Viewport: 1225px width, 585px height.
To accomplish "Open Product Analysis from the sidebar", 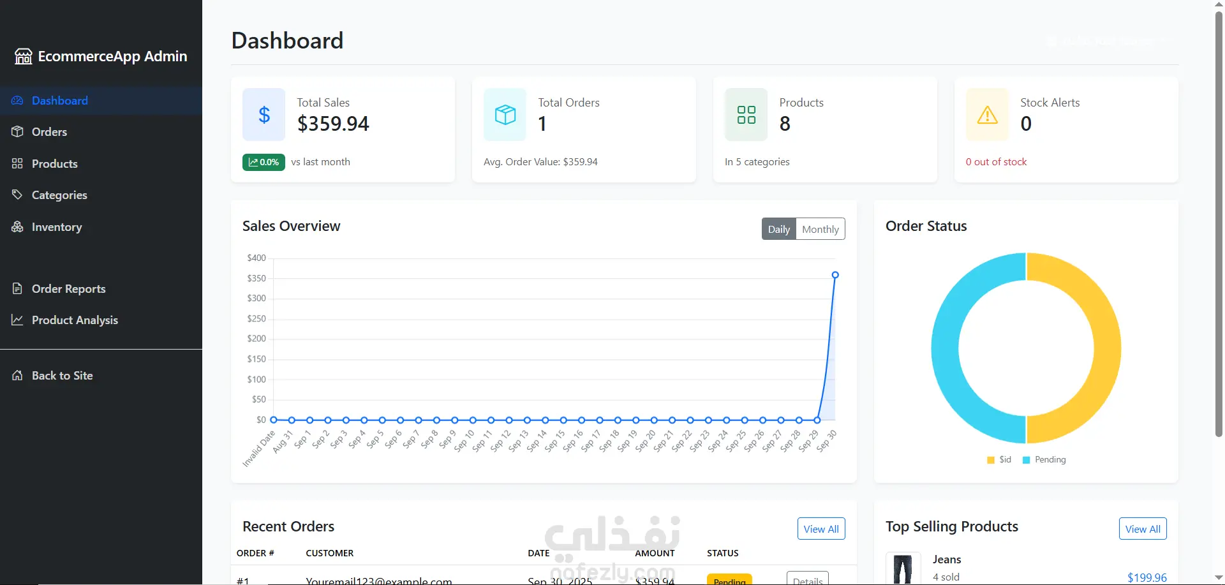I will click(x=101, y=320).
